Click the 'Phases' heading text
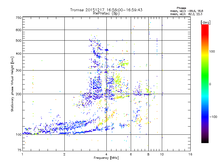This screenshot has width=224, height=168. tap(181, 8)
